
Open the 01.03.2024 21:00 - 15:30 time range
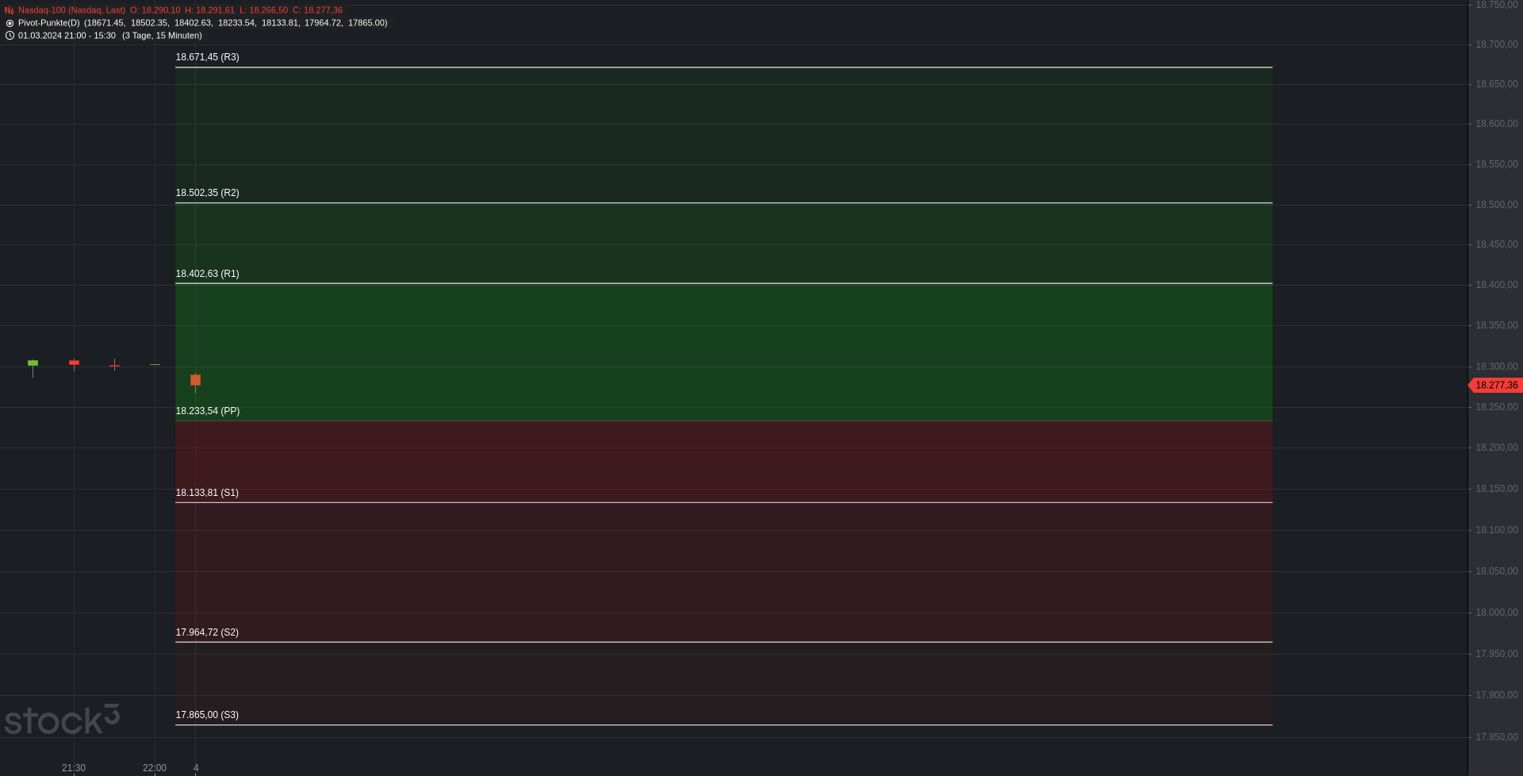click(x=67, y=36)
